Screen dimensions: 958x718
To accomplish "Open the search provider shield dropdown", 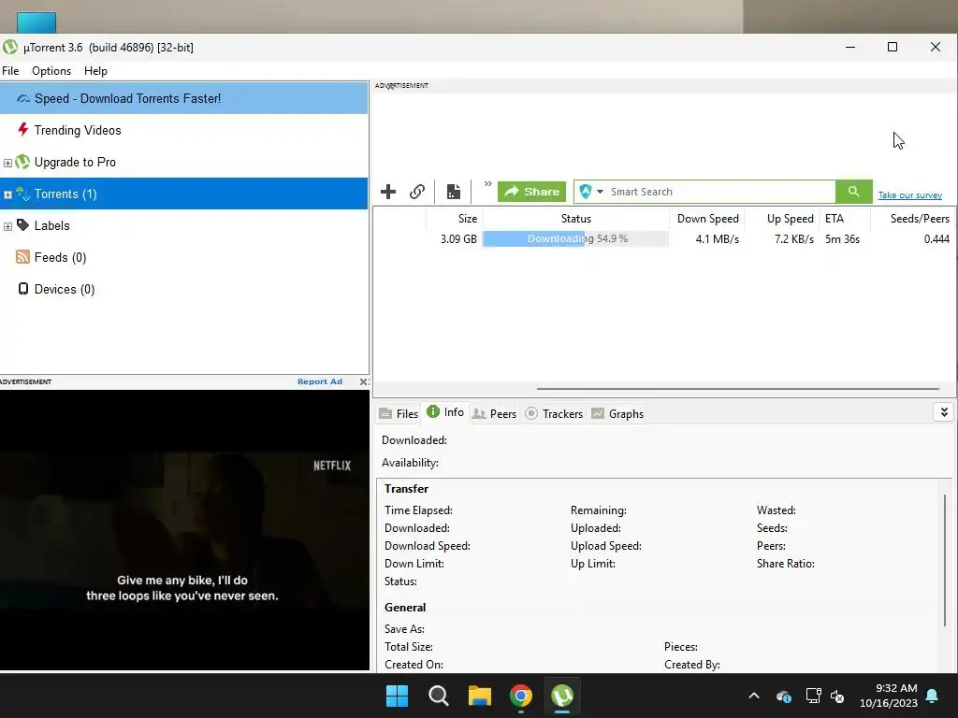I will [591, 192].
